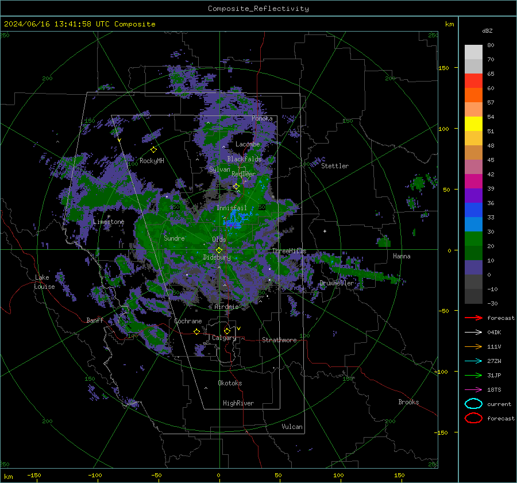
Task: Click the Banff label on map
Action: point(95,320)
